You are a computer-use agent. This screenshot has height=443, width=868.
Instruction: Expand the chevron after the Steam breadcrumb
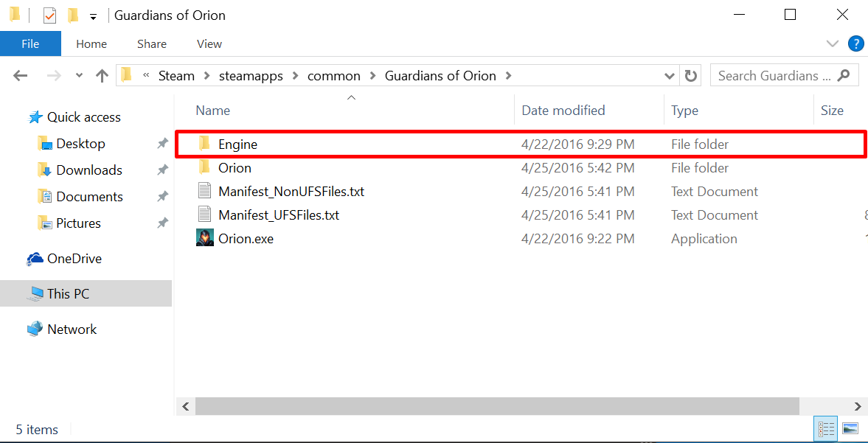[x=207, y=76]
